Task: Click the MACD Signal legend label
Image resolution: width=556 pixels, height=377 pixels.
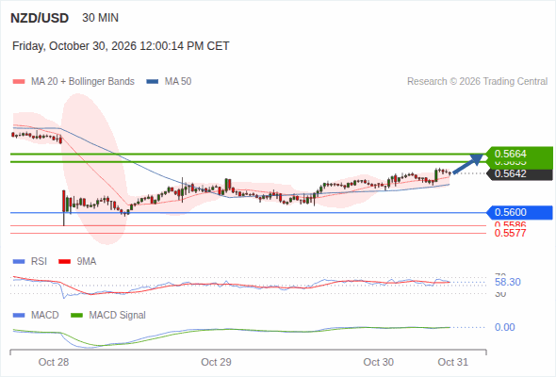Action: [118, 315]
